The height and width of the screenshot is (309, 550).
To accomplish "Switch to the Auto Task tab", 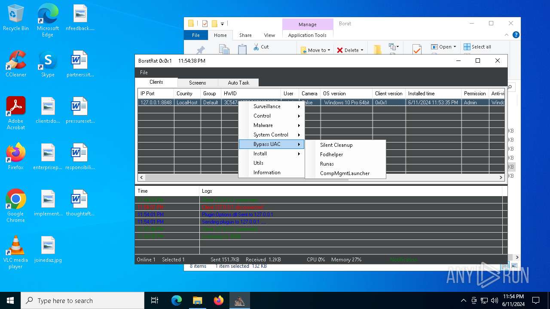I will point(238,83).
